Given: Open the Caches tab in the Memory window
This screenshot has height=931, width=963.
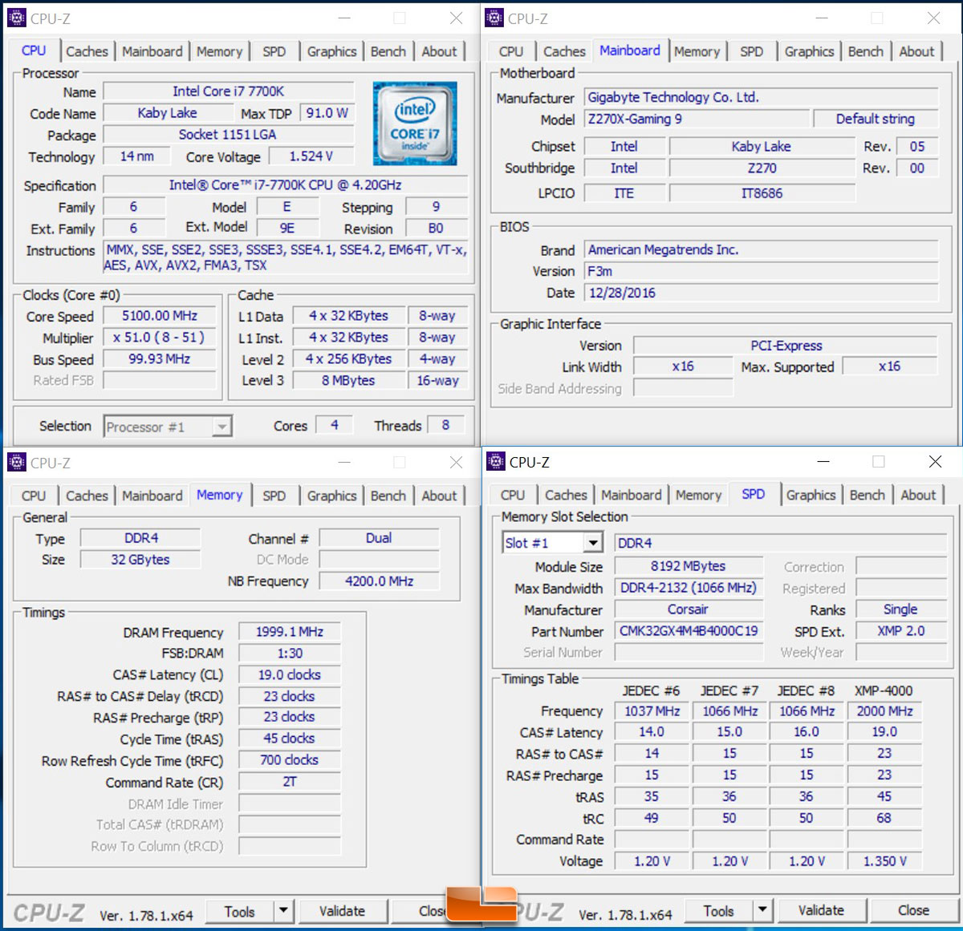Looking at the screenshot, I should pyautogui.click(x=87, y=496).
